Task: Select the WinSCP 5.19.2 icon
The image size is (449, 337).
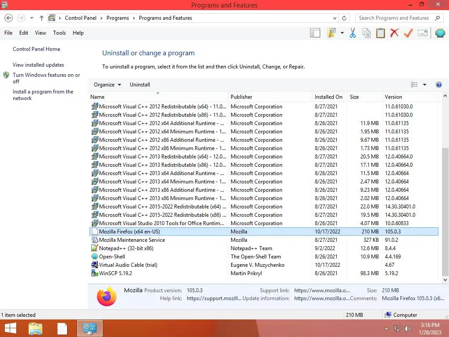Action: pos(95,273)
